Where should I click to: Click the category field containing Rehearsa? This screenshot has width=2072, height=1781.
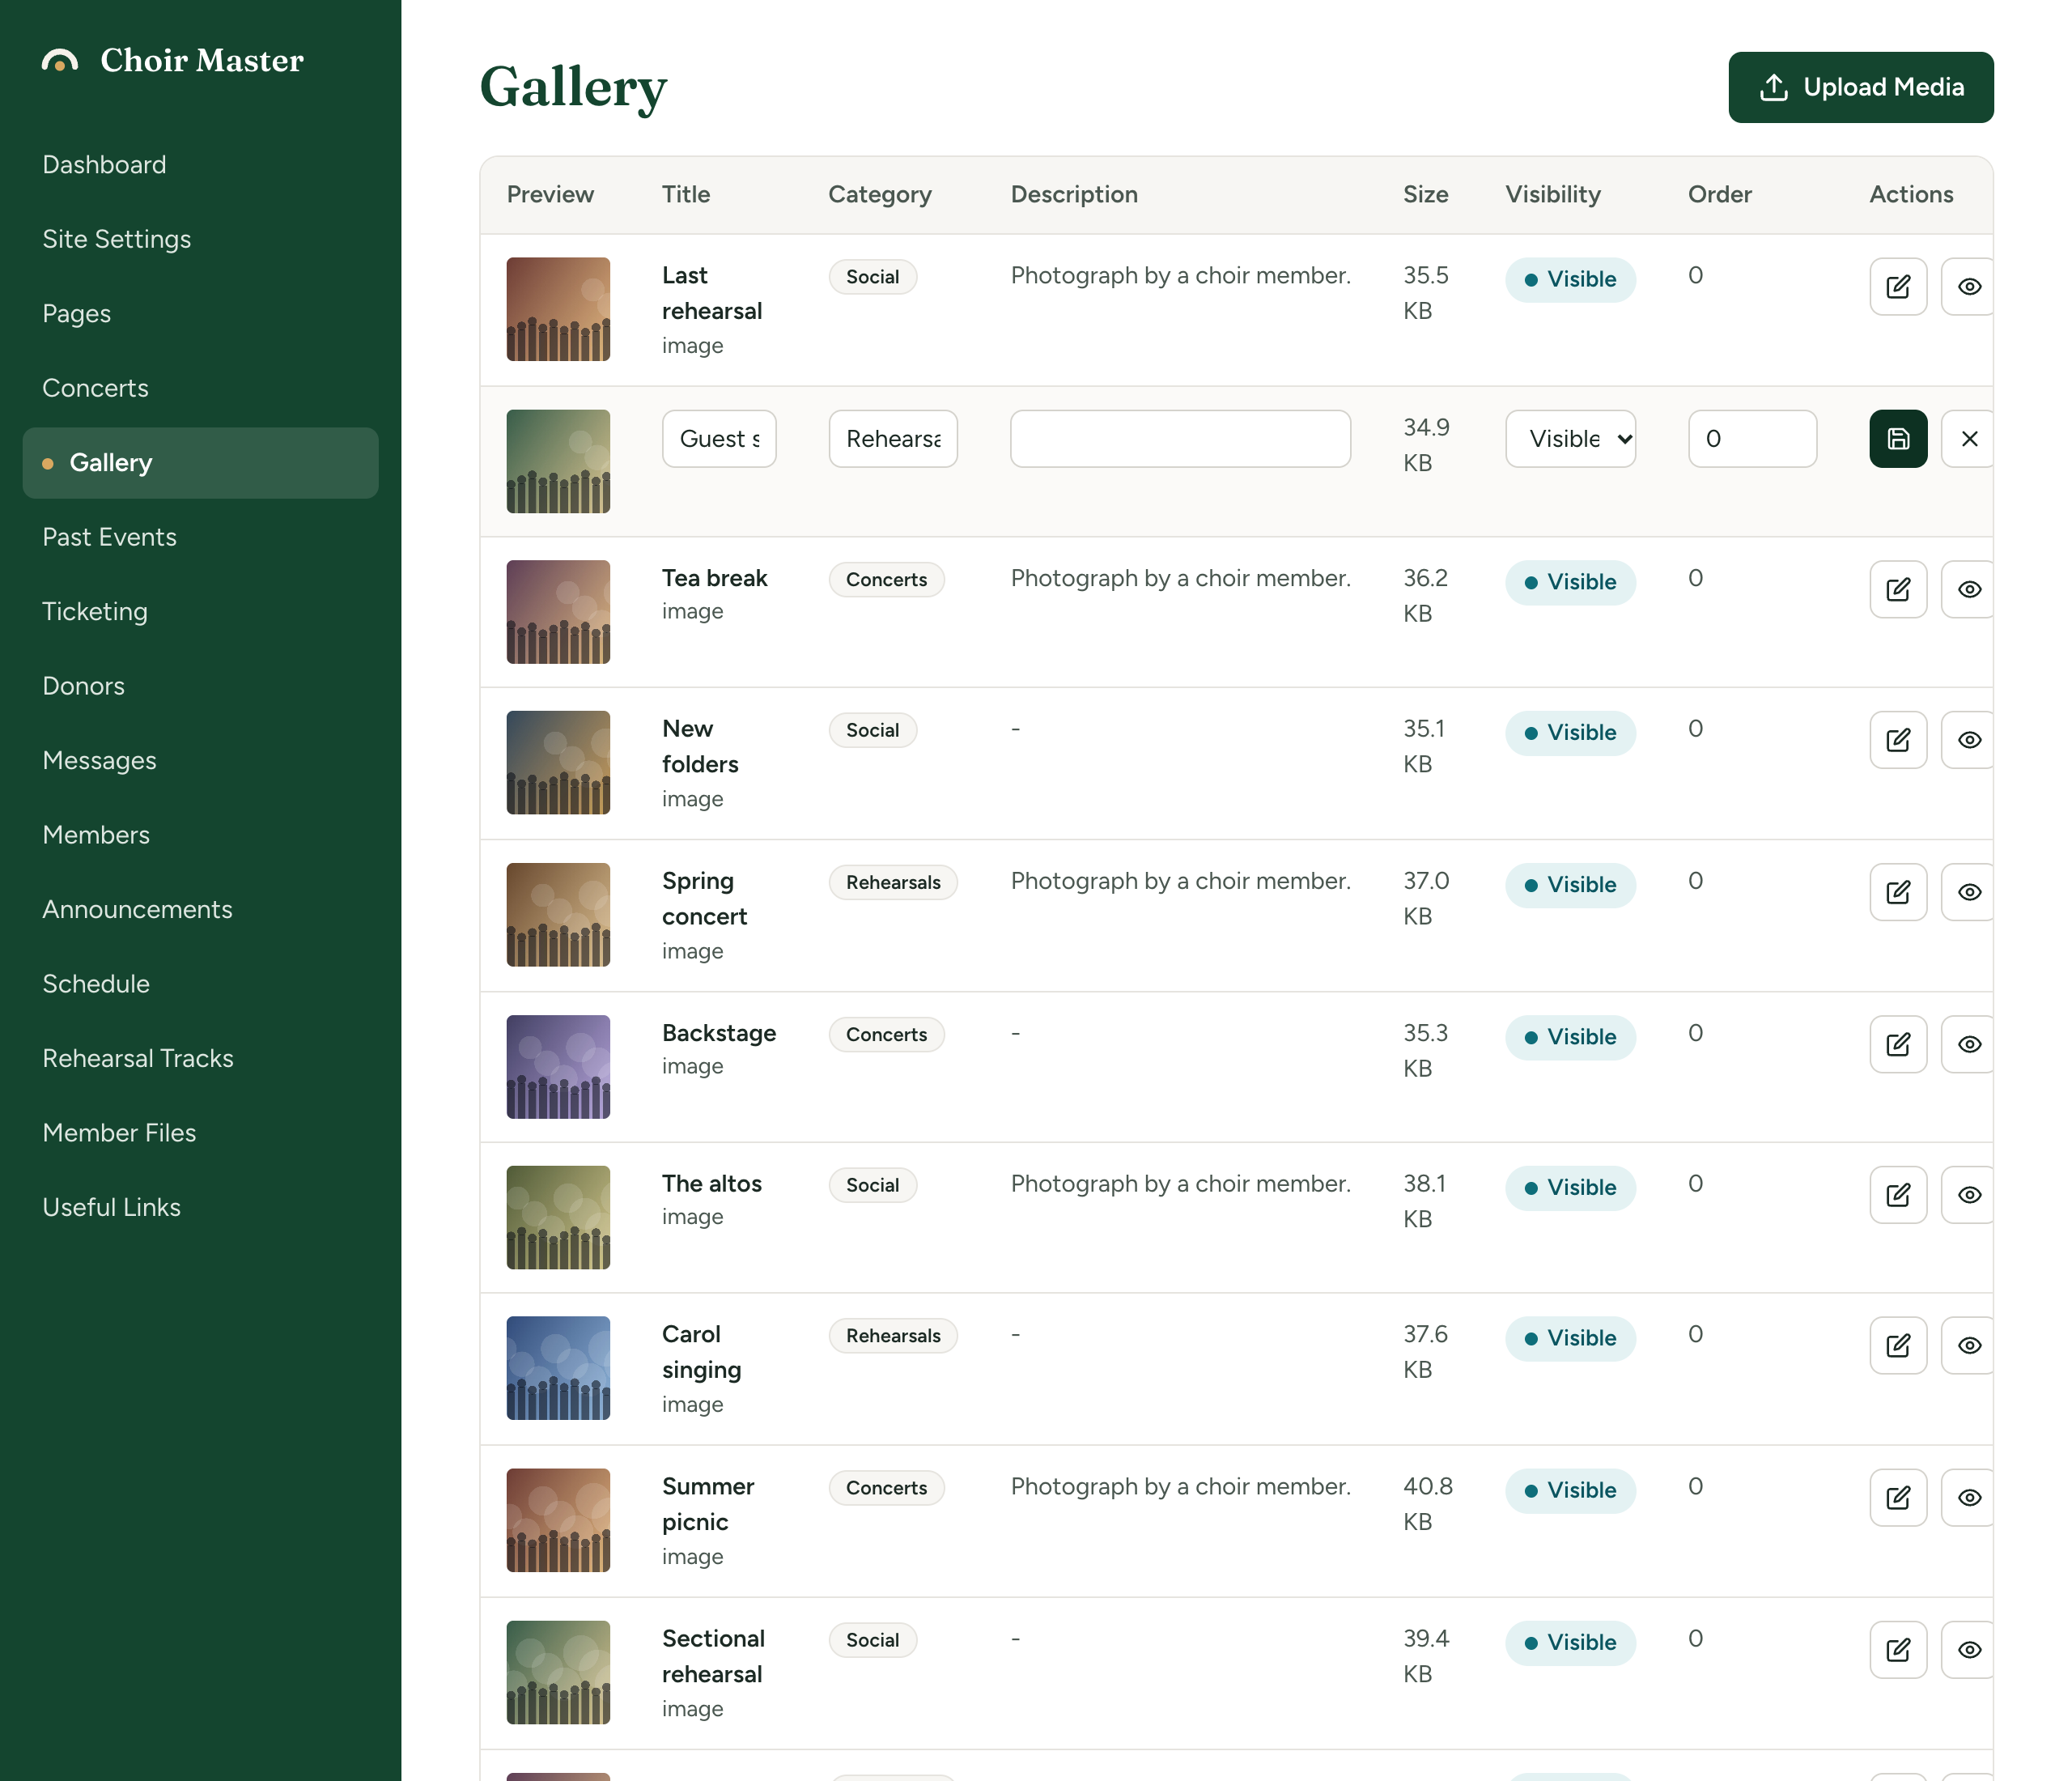pos(893,439)
